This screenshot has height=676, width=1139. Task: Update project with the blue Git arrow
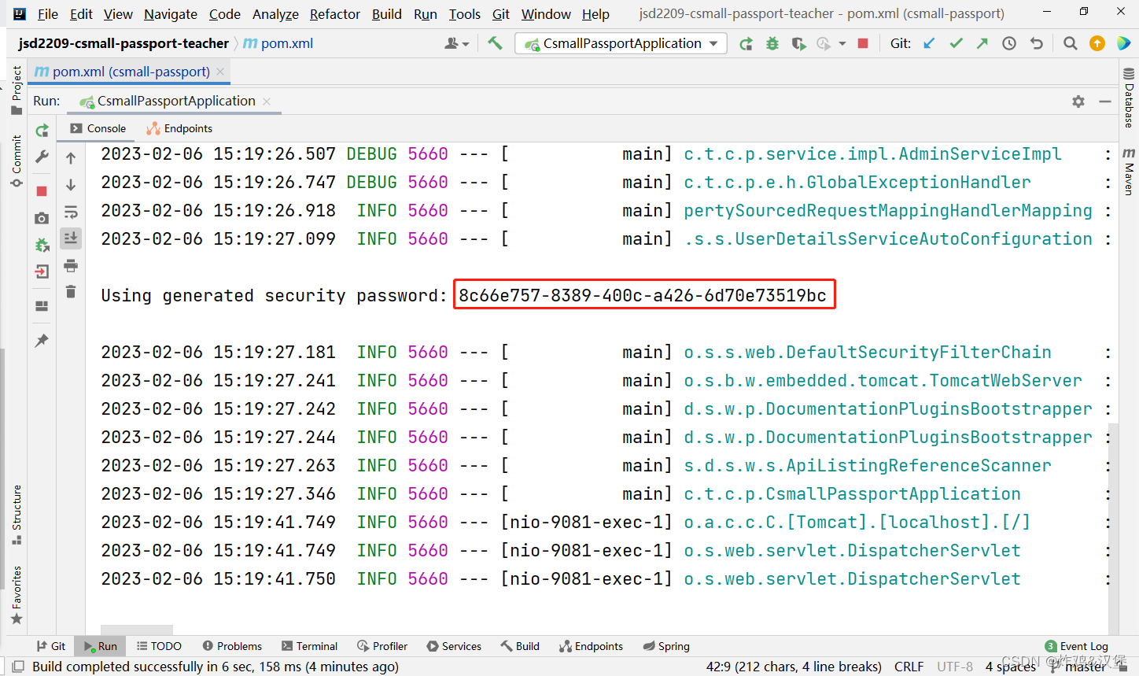click(929, 43)
